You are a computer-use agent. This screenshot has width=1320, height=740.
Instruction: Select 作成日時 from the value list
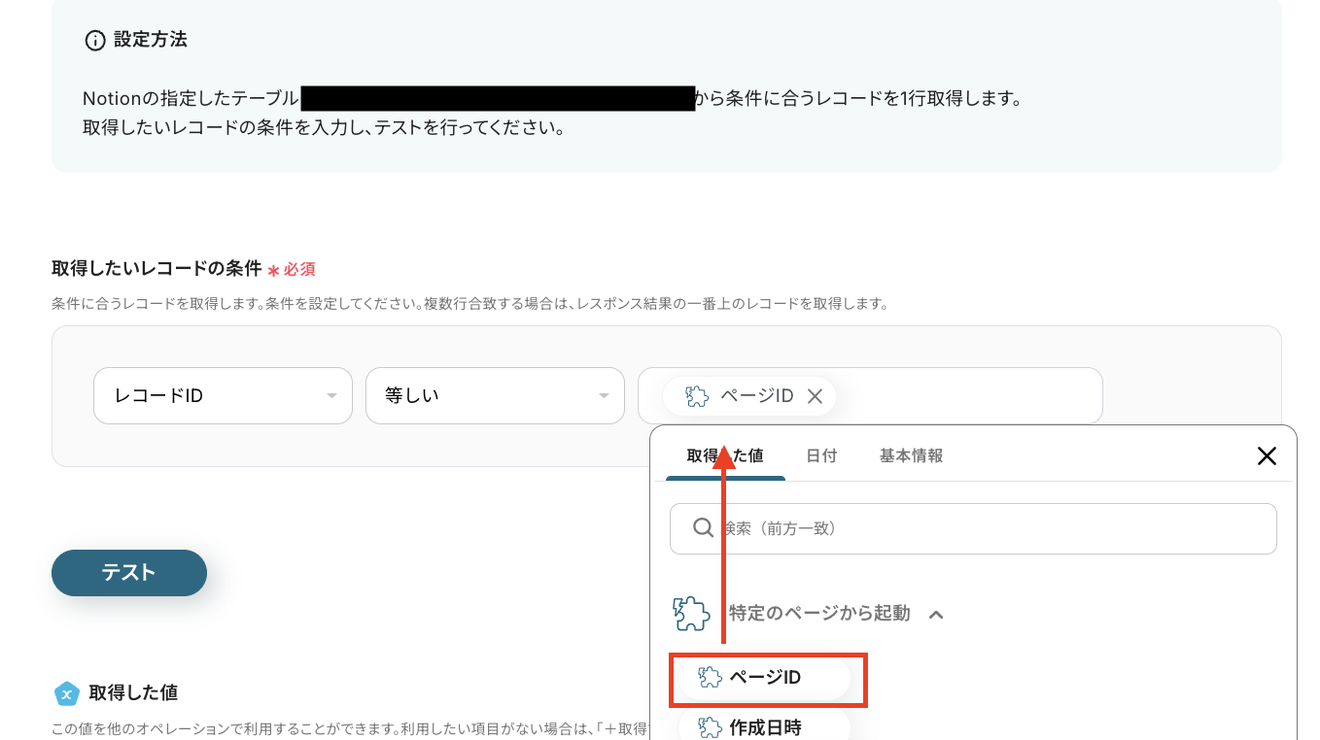click(x=763, y=728)
